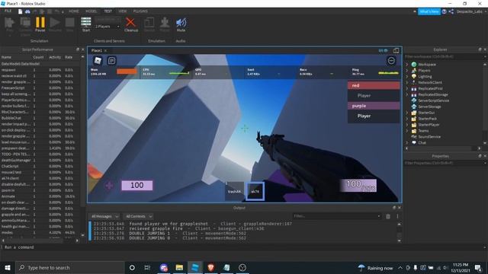This screenshot has height=274, width=488.
Task: Click the three-dots menu icon in the viewport
Action: point(391,61)
